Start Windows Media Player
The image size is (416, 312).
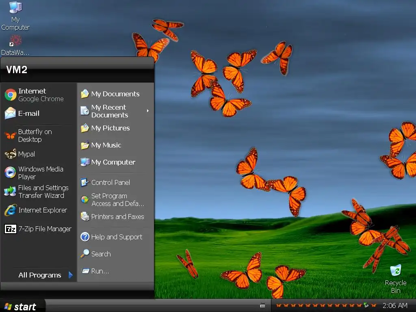pos(39,173)
